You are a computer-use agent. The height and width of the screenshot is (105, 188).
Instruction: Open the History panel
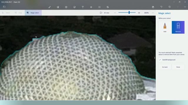click(x=169, y=7)
